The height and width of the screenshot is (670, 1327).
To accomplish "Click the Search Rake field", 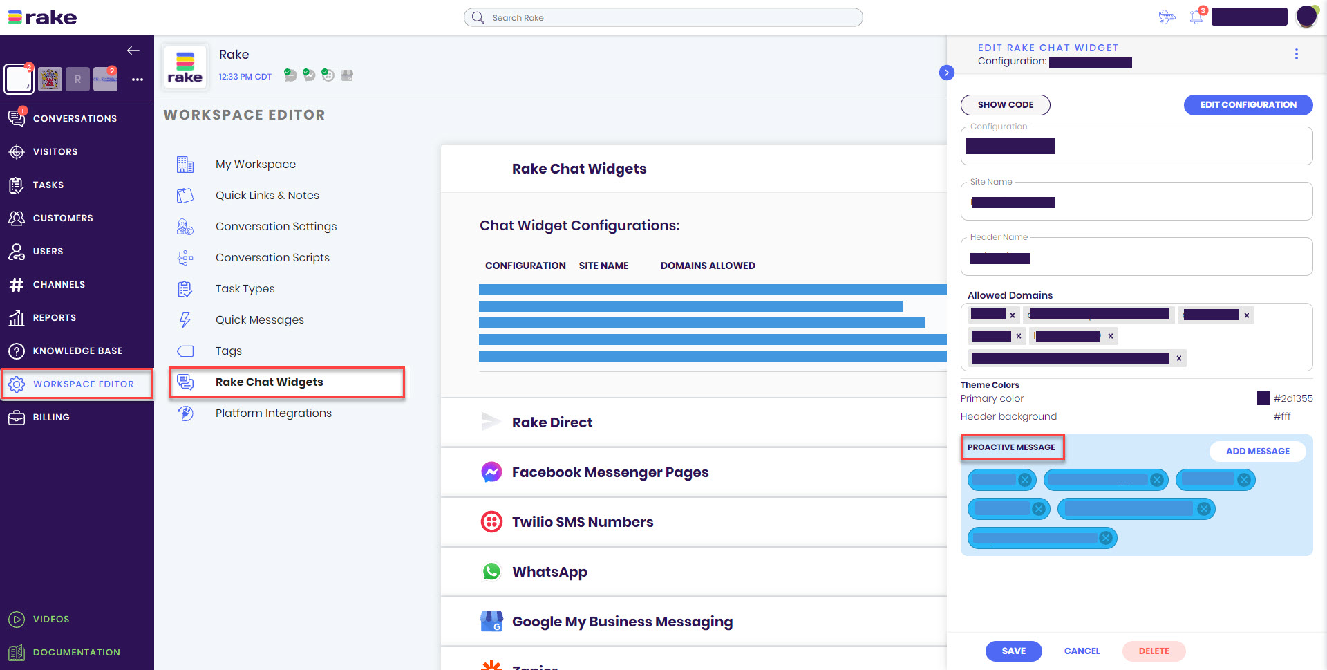I will [663, 17].
